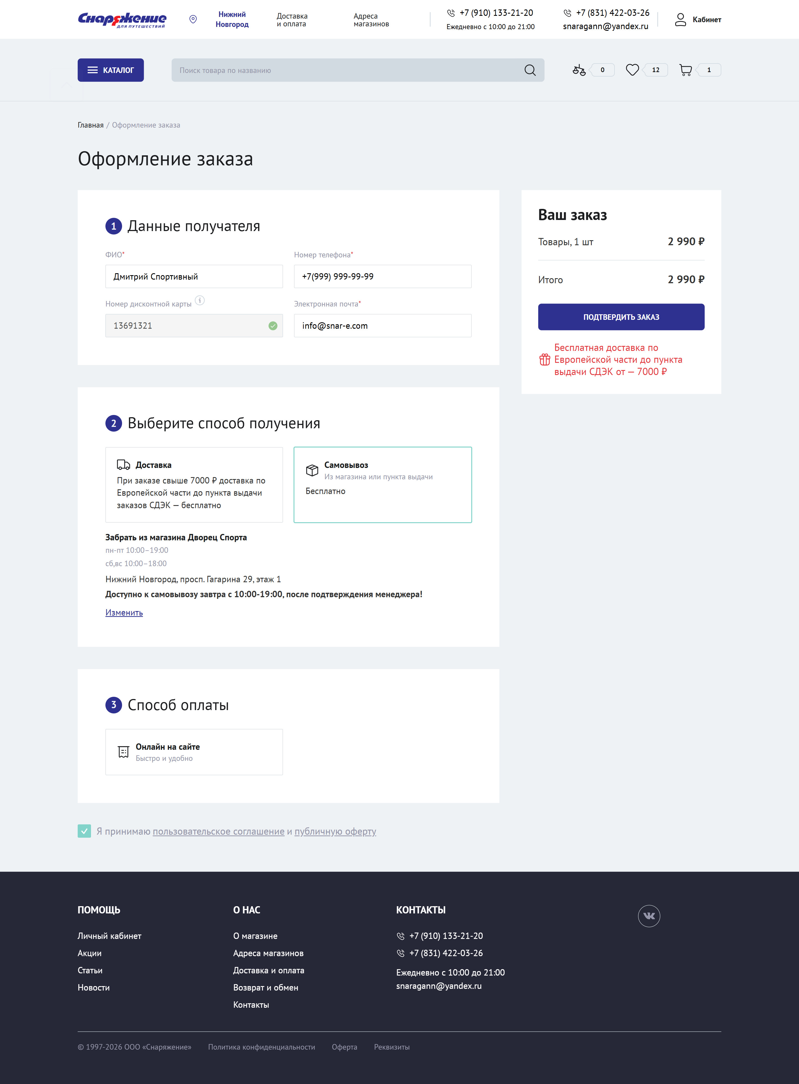
Task: Click the box icon in Самовывоз card
Action: click(312, 470)
